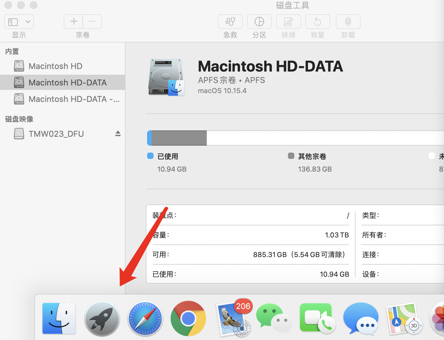Open Mail with 206 badge
Viewport: 444px width, 340px height.
(233, 318)
